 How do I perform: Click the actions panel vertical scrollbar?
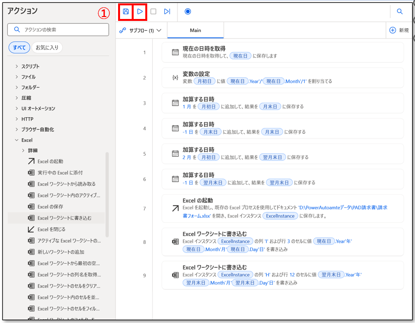pos(107,195)
